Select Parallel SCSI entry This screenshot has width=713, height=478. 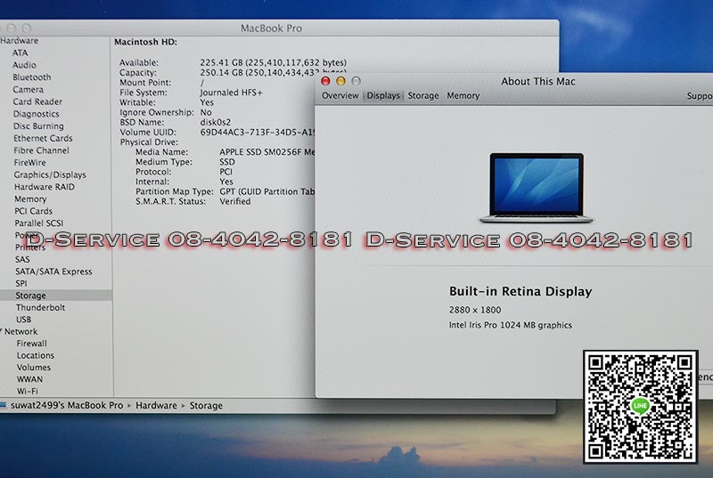pos(38,223)
